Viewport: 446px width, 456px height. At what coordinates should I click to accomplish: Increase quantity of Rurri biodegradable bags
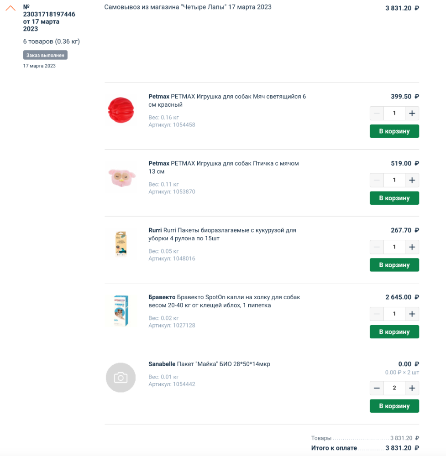[412, 247]
